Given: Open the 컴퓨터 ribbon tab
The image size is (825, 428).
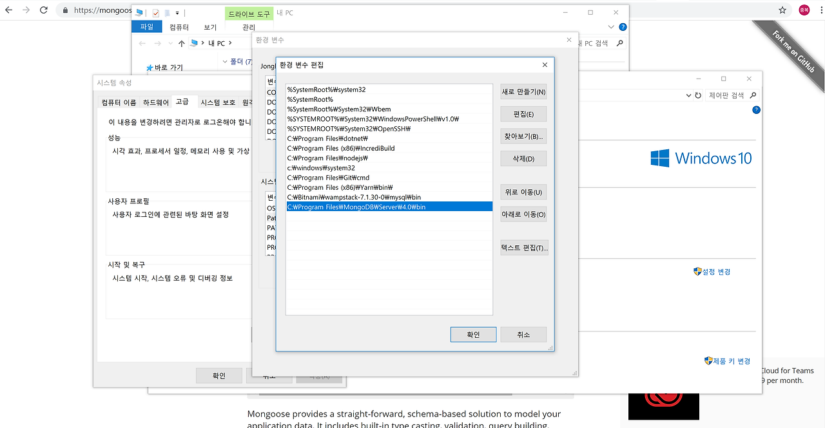Looking at the screenshot, I should (179, 27).
